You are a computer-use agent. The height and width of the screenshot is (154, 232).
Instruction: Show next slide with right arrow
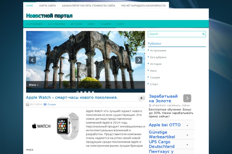coord(139,60)
